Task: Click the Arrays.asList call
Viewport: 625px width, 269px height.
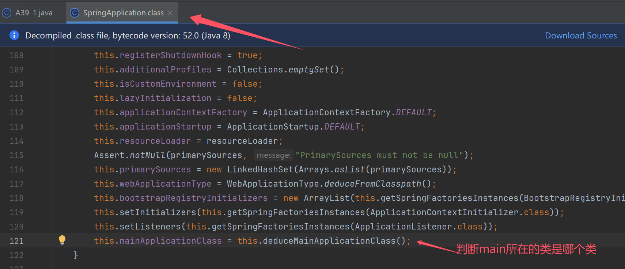Action: pos(332,169)
